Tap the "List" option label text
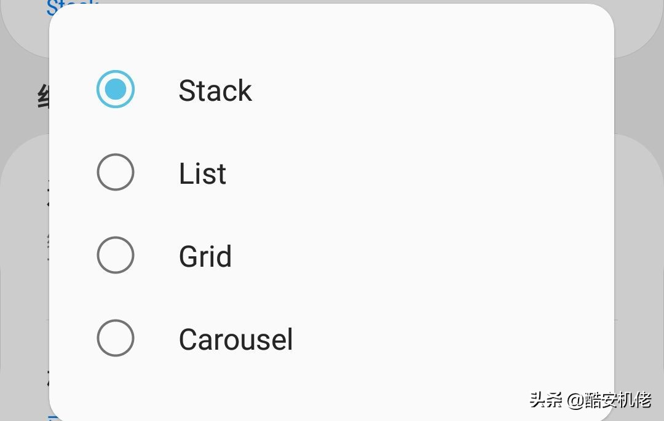Screen dimensions: 664x421 (202, 174)
